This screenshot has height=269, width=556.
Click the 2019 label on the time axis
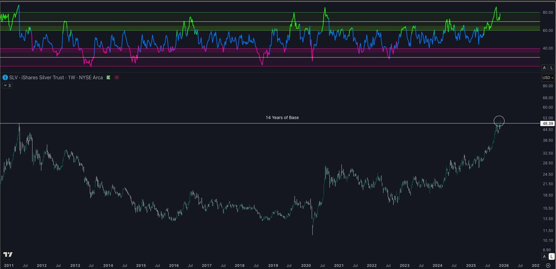[272, 265]
